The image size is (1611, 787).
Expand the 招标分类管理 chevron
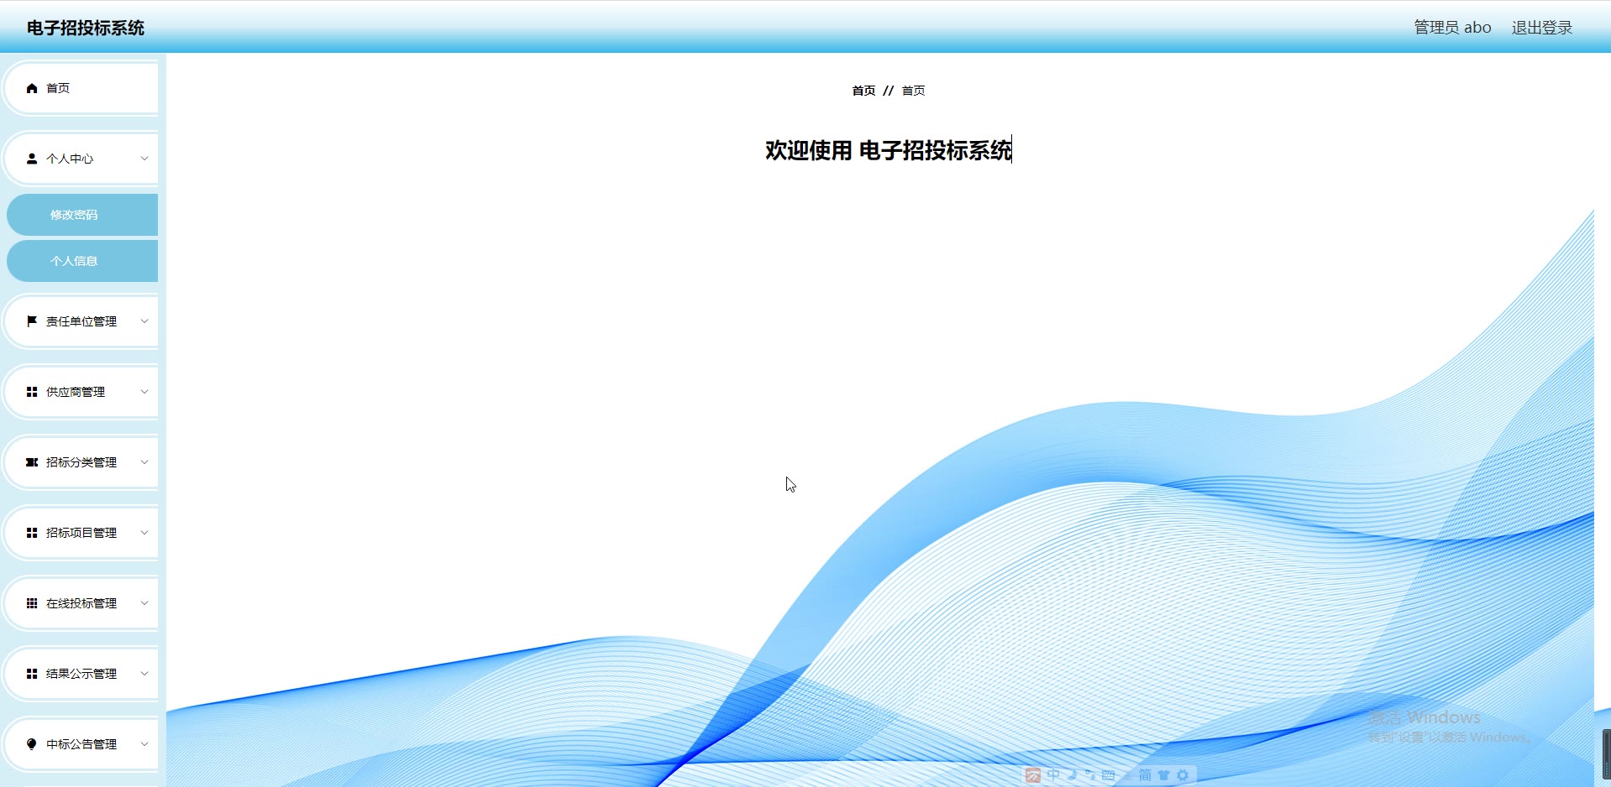tap(144, 462)
